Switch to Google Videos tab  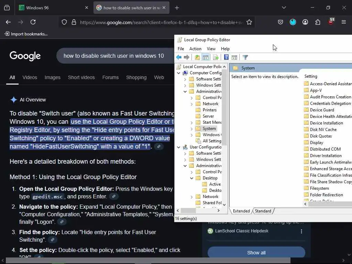(x=30, y=77)
